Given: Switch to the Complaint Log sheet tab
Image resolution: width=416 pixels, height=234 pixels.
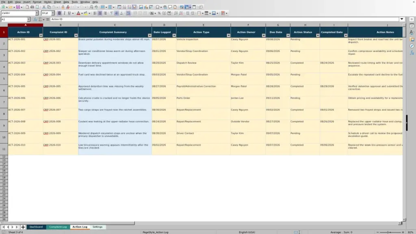Looking at the screenshot, I should point(58,227).
